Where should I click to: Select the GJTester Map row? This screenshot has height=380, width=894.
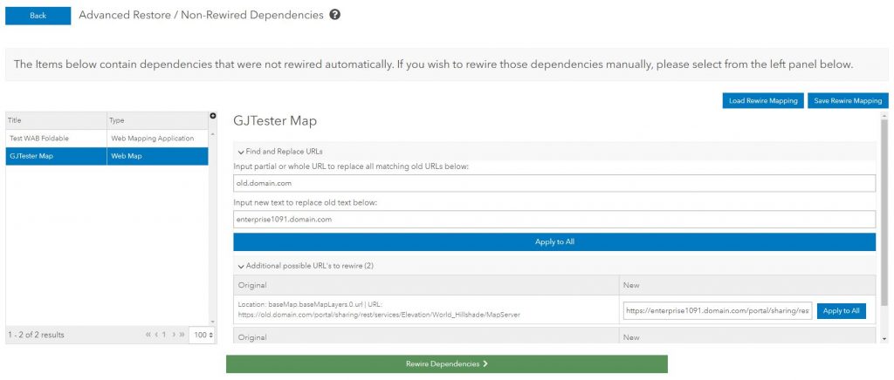coord(107,156)
